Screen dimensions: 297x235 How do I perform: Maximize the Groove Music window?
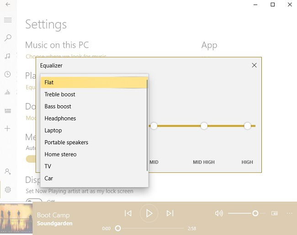point(273,5)
